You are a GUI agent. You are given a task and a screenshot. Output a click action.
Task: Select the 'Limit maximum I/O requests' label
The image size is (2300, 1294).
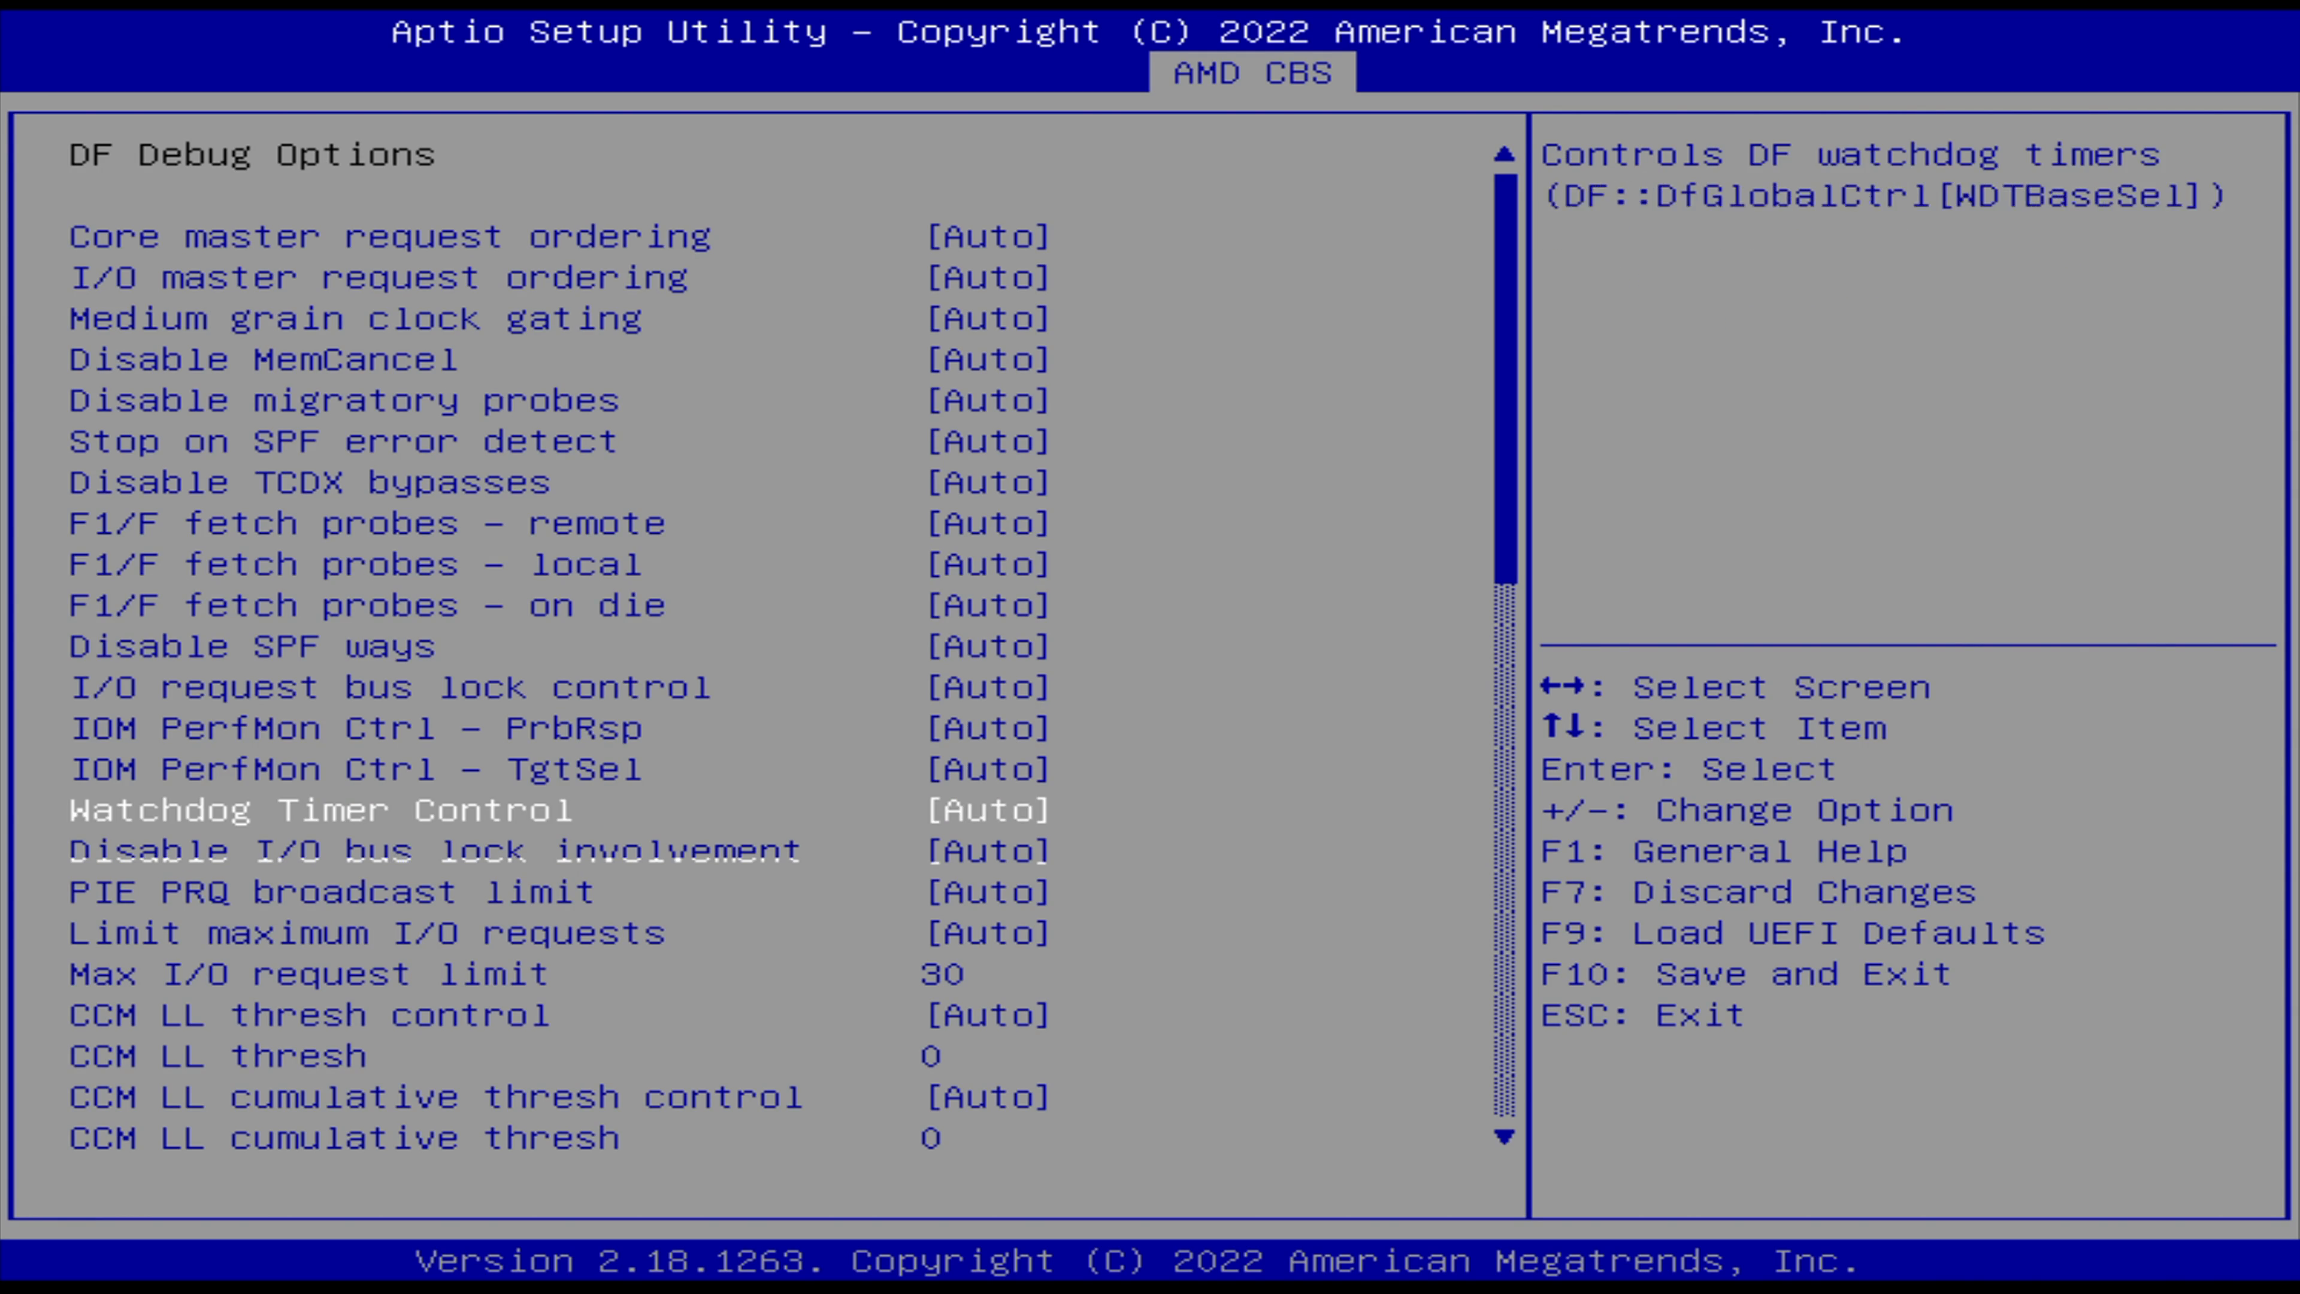(x=367, y=933)
